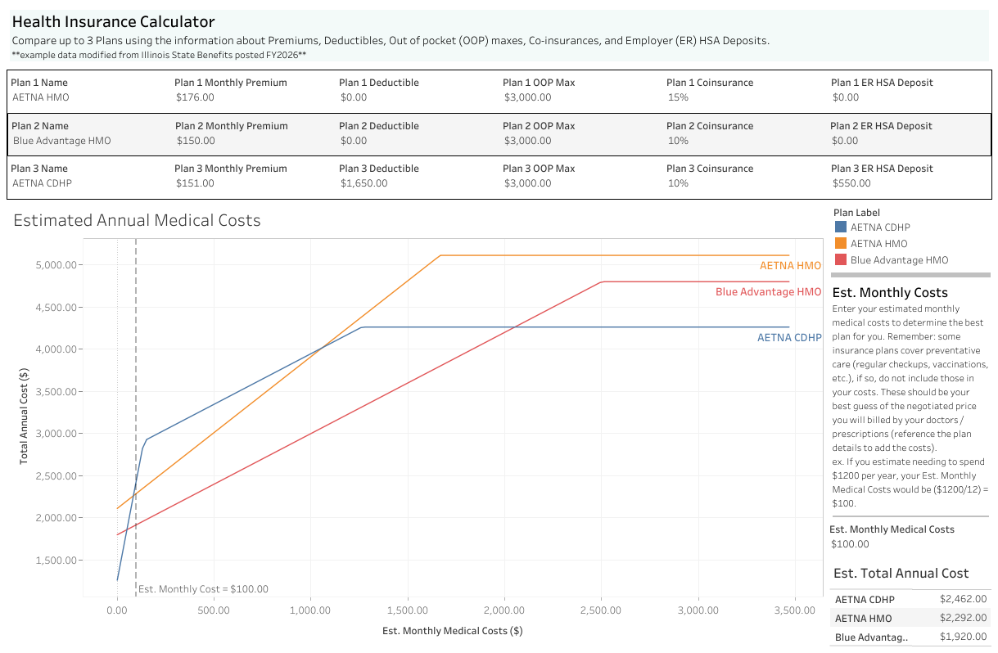This screenshot has width=998, height=653.
Task: Click the Plan 1 Name input field
Action: (82, 97)
